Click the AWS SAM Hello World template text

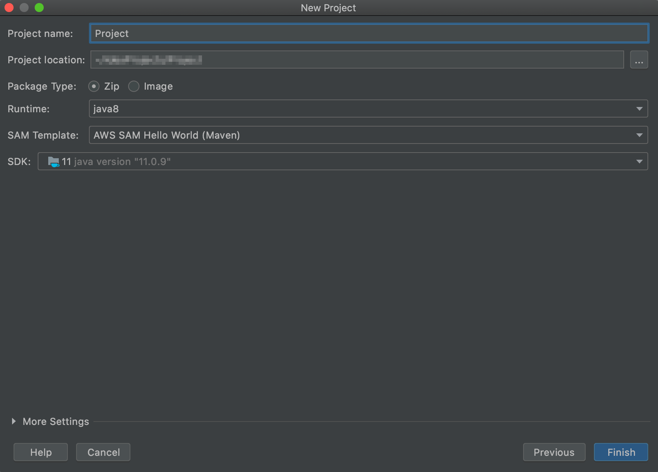(x=166, y=135)
